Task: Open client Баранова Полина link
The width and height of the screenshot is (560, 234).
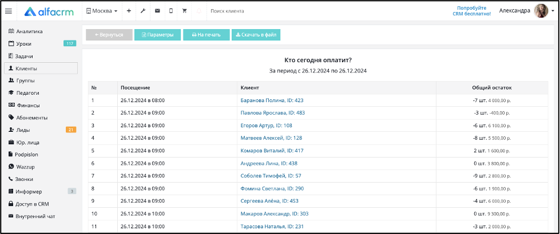Action: (x=272, y=100)
